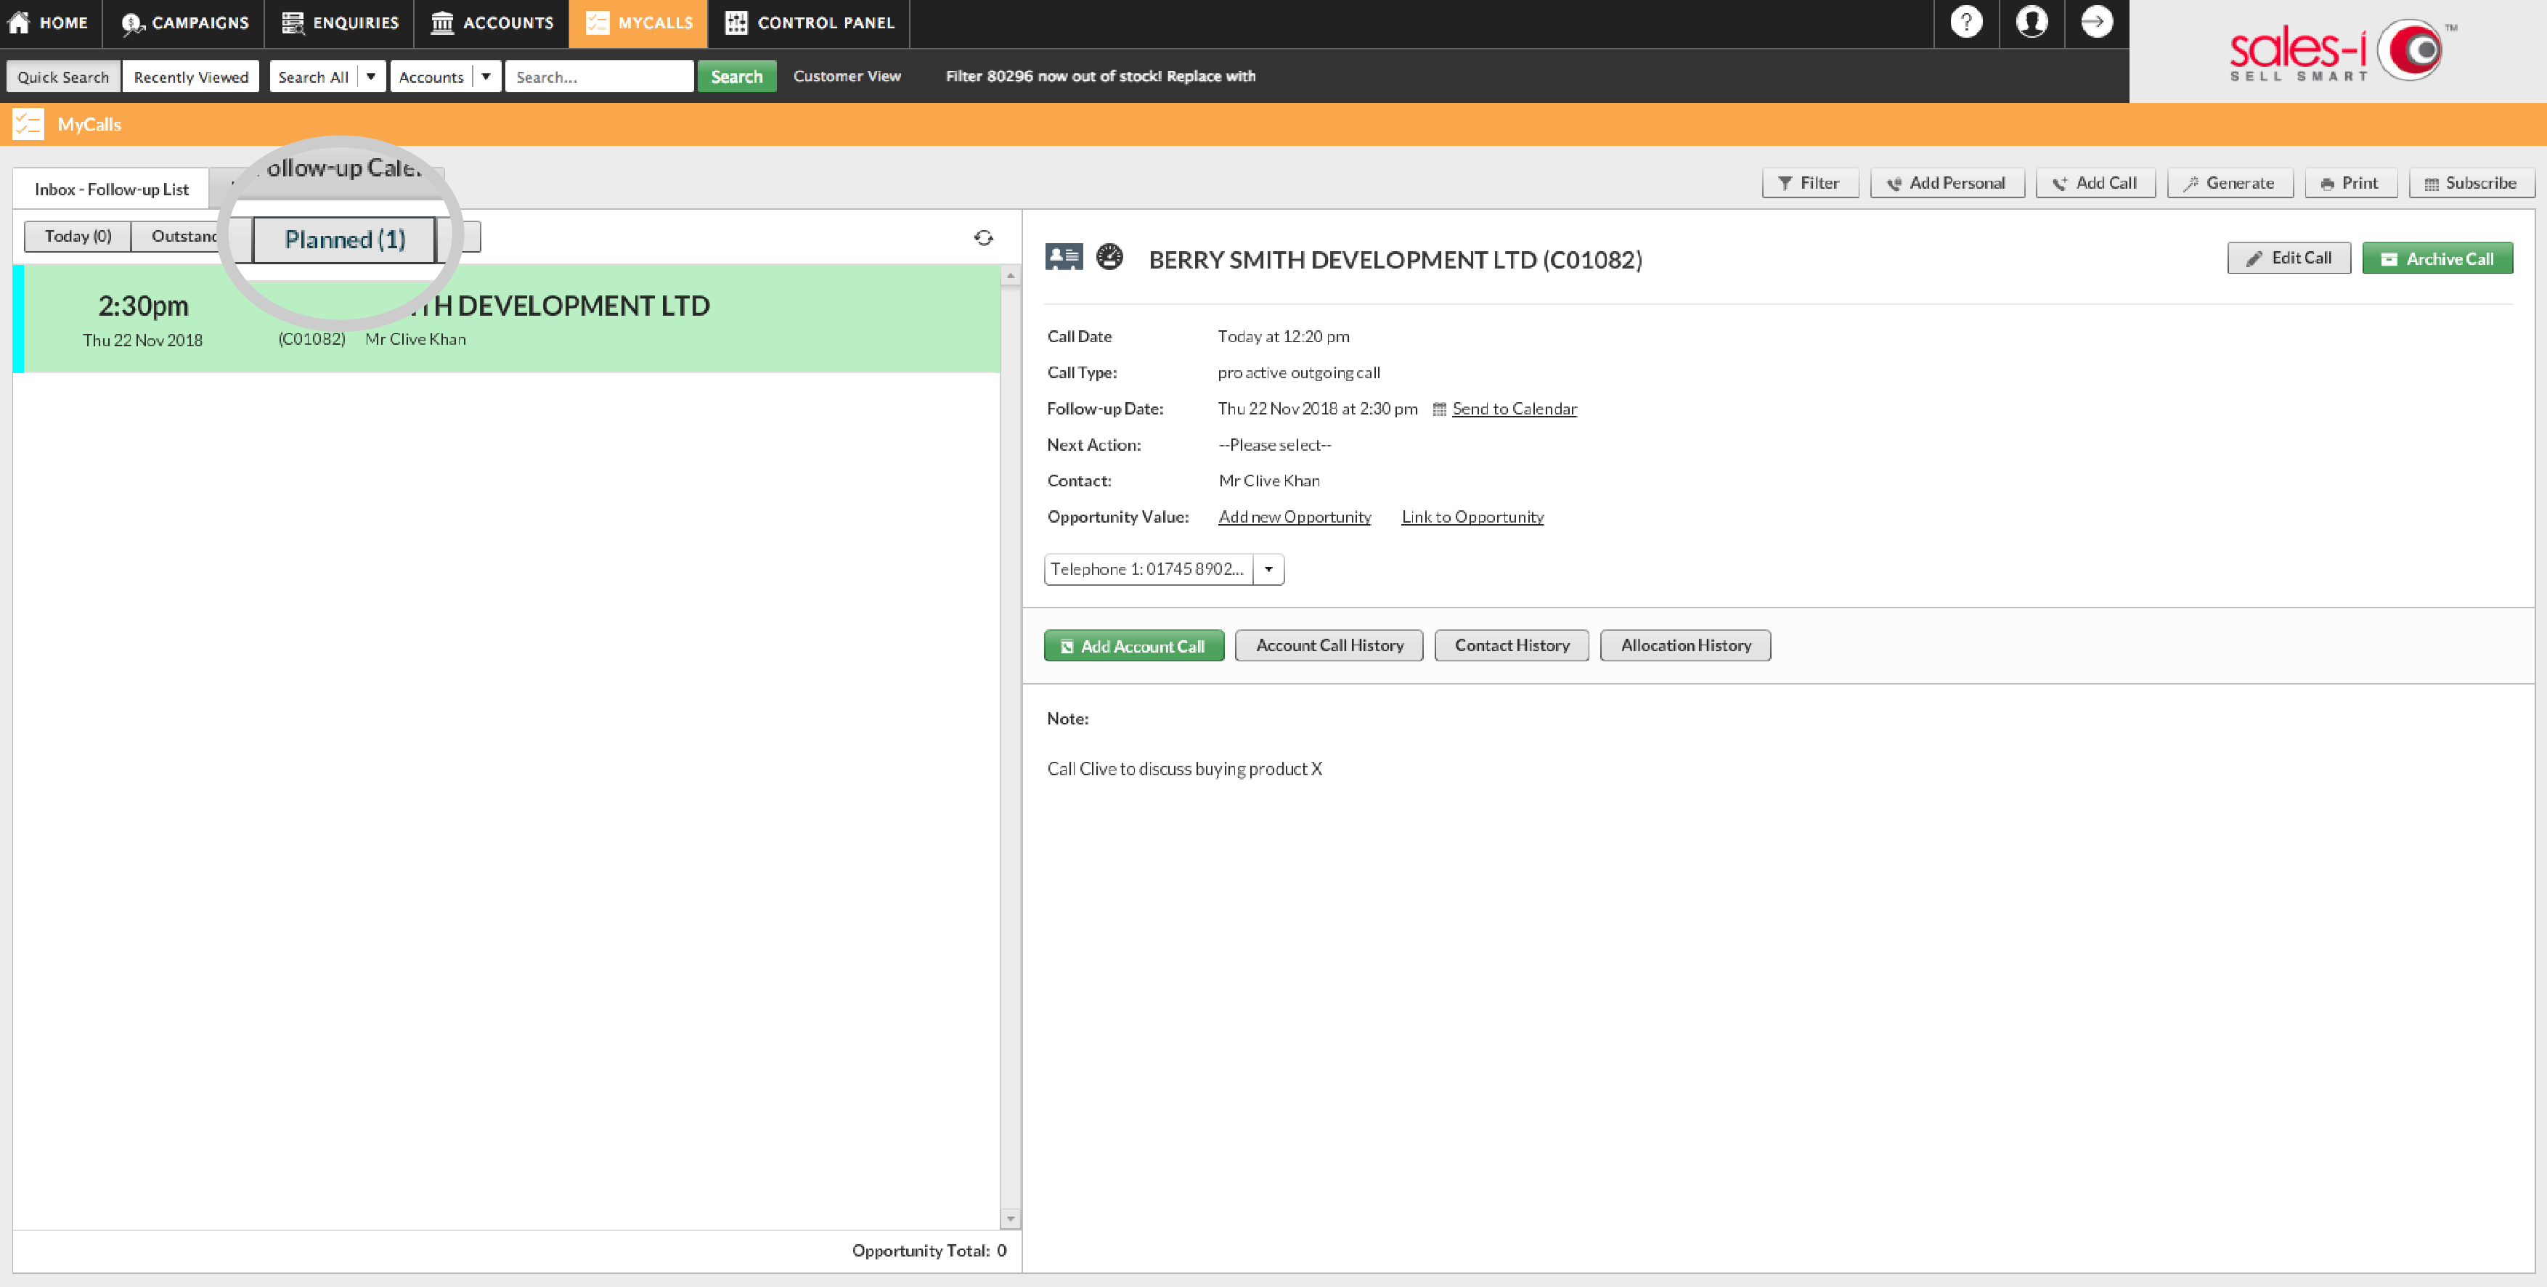2547x1287 pixels.
Task: Click the Send to Calendar calendar icon
Action: [1438, 408]
